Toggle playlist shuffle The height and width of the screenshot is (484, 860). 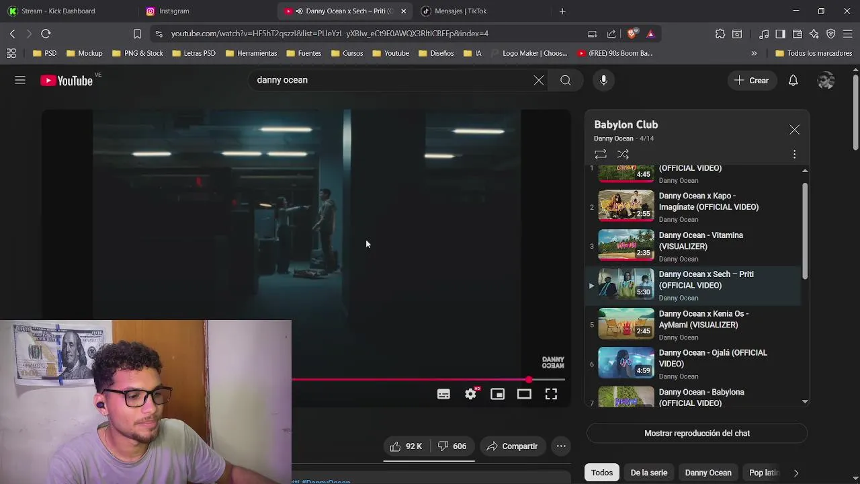tap(623, 154)
